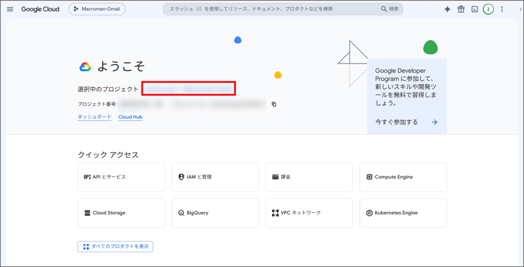Open the gift free trial icon
524x267 pixels.
click(461, 10)
